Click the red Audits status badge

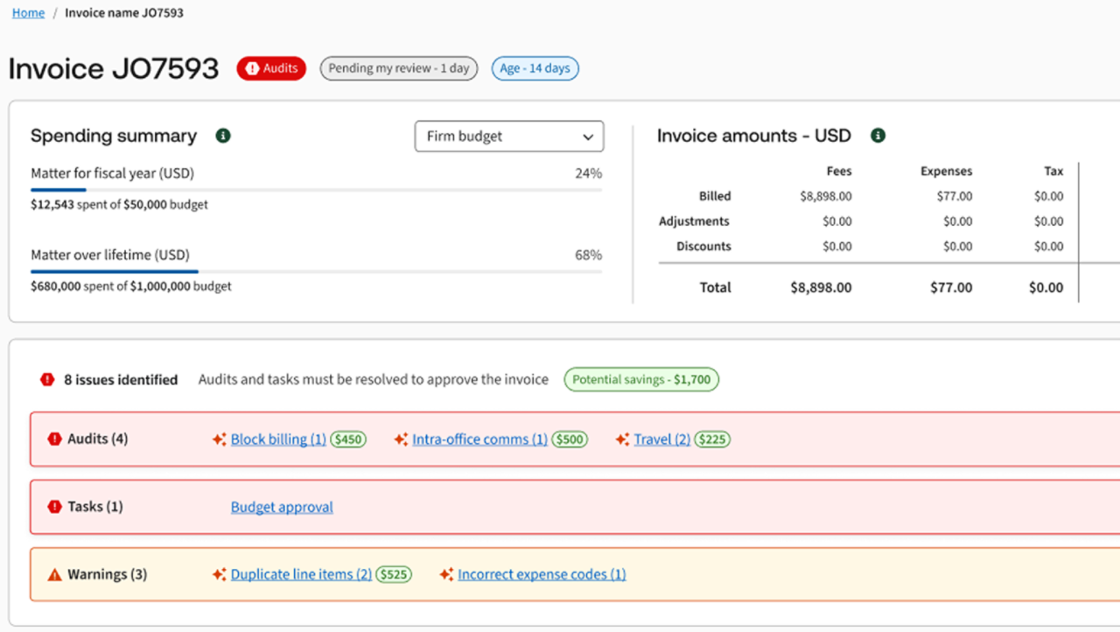pyautogui.click(x=271, y=68)
